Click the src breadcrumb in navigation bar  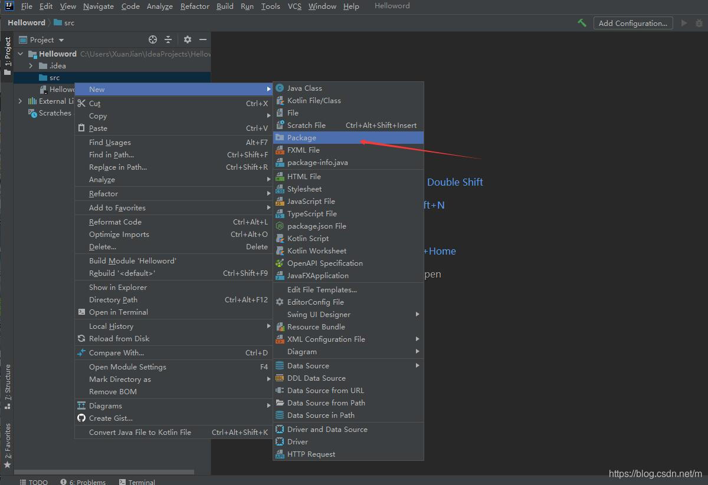point(64,23)
